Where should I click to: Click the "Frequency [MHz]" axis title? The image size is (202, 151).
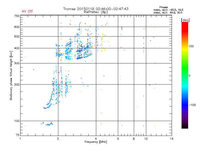coord(96,142)
